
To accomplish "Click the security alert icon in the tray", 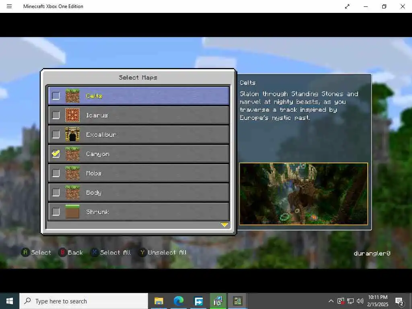I will (x=341, y=301).
